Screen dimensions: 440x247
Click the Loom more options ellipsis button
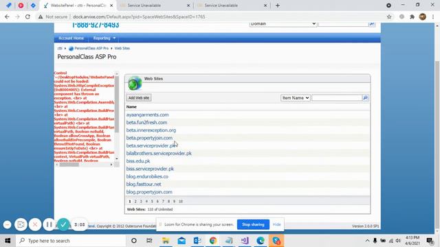click(x=8, y=224)
